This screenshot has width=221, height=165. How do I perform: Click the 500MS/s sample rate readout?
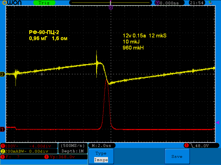(x=73, y=146)
